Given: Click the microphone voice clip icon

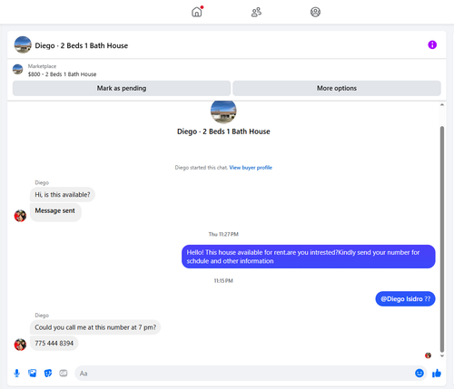Looking at the screenshot, I should (17, 374).
